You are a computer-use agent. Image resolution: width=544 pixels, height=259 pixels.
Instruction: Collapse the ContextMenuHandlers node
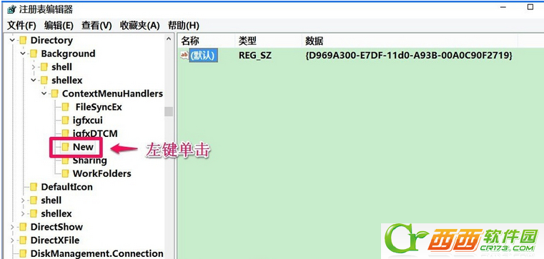44,93
